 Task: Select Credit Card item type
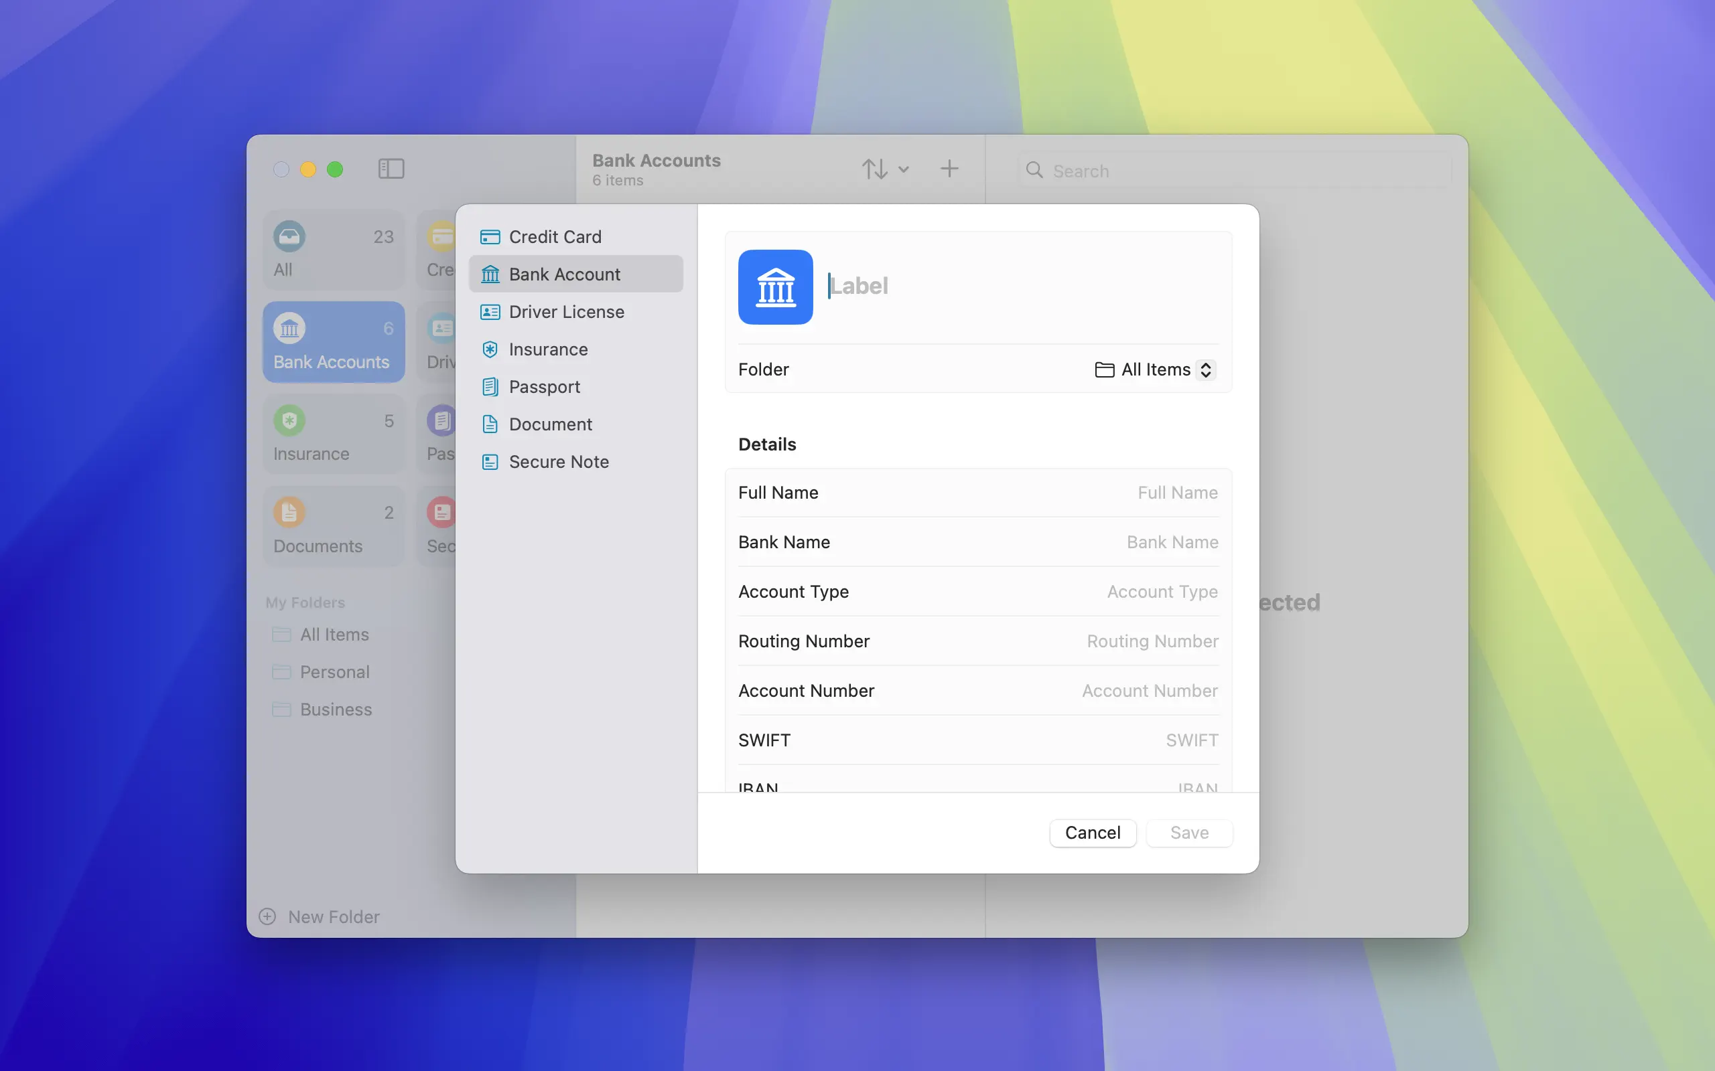point(554,236)
